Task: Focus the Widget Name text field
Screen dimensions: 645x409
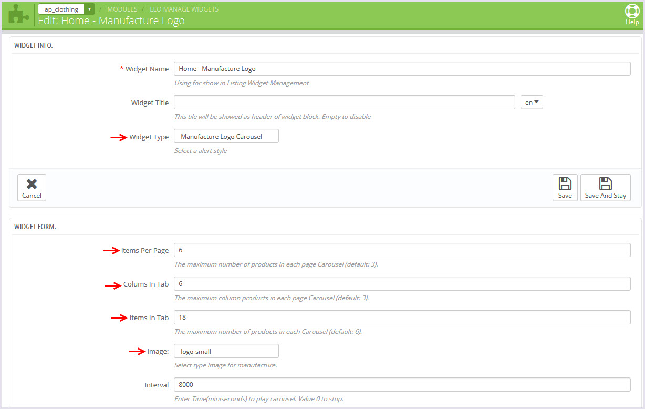Action: [x=402, y=69]
